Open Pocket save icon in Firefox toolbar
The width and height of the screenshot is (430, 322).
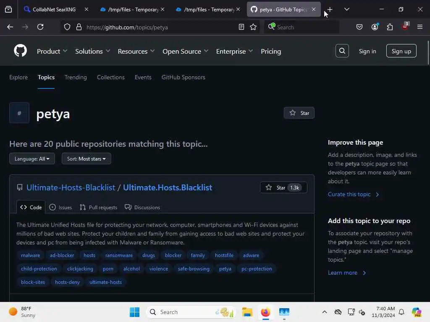tap(359, 27)
